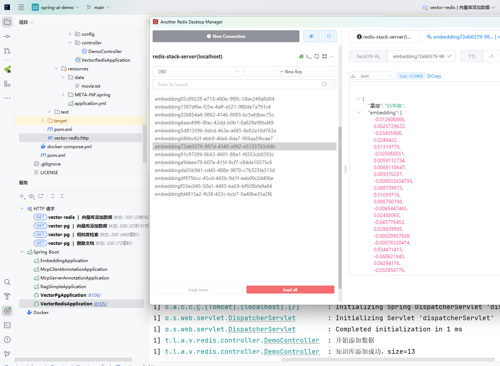Refresh the redis-stack-server connection

(316, 57)
